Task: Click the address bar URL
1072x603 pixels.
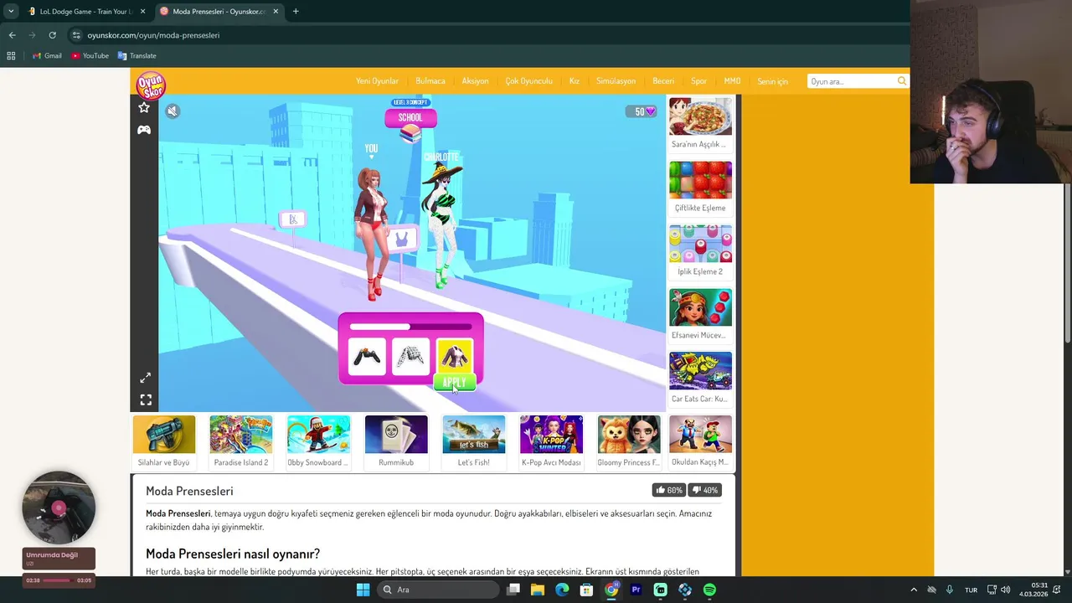Action: point(153,35)
